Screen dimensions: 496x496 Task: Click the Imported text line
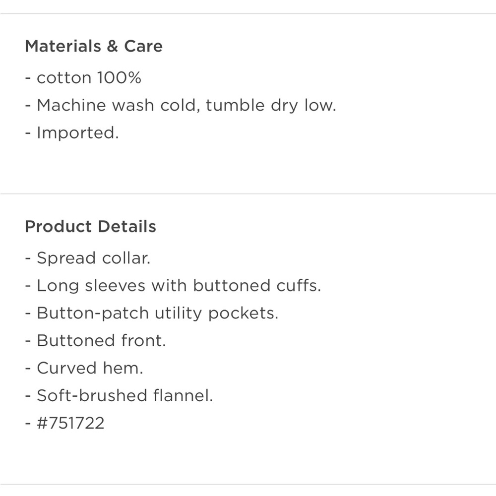coord(72,133)
